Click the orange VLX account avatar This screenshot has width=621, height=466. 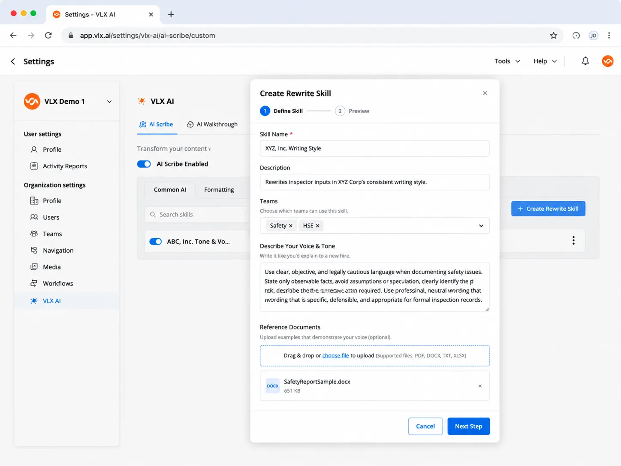pos(608,61)
